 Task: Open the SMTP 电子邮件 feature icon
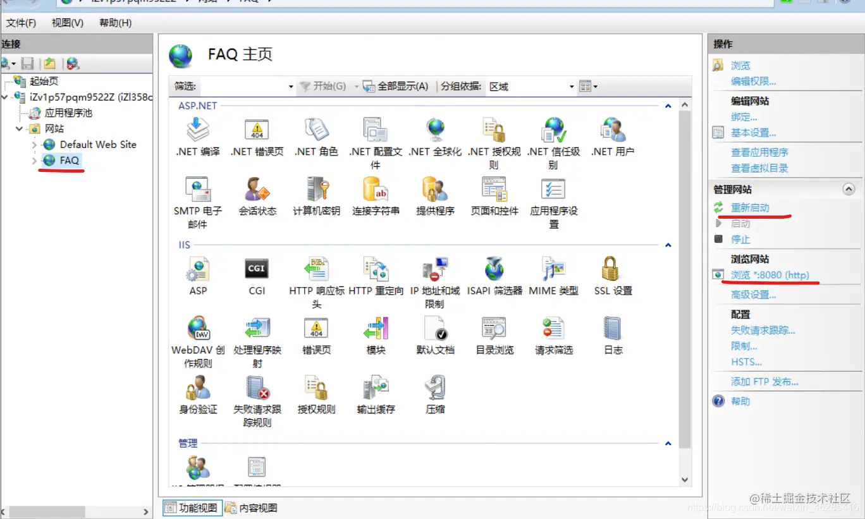coord(198,189)
